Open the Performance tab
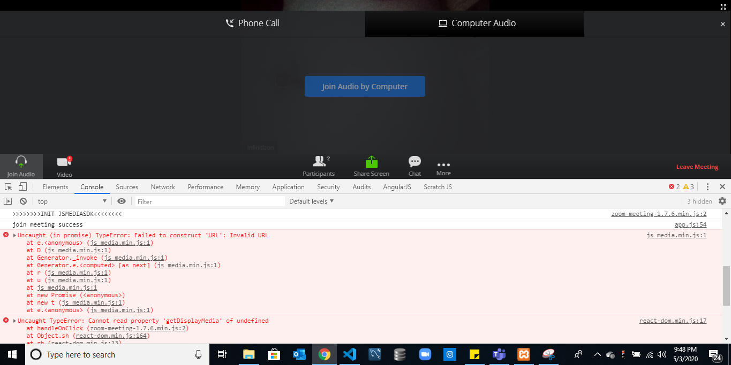 click(x=205, y=187)
